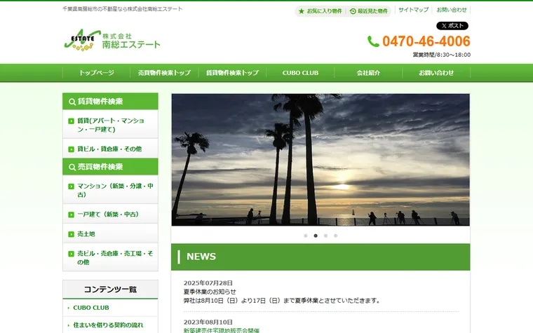Go to トップページ in the navigation bar
The height and width of the screenshot is (333, 533).
(x=97, y=73)
